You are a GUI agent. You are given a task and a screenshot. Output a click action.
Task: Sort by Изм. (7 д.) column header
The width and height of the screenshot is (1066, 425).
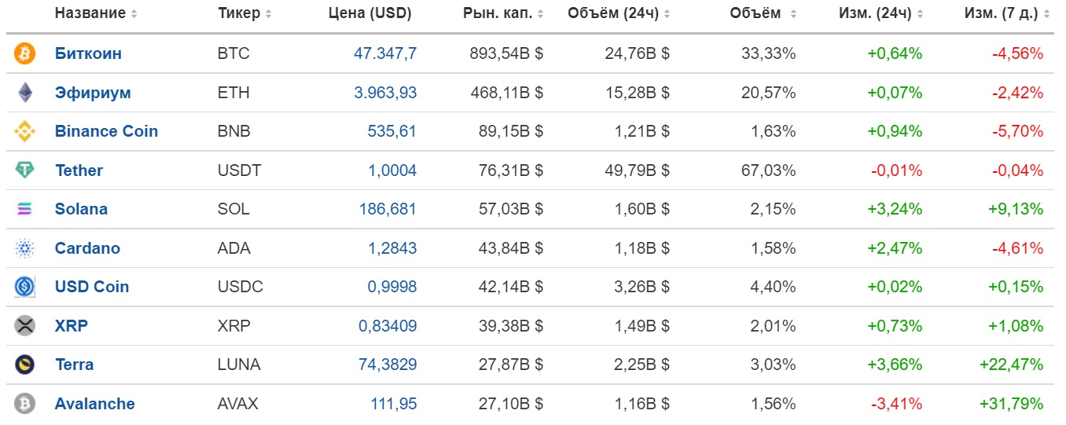(x=1002, y=14)
